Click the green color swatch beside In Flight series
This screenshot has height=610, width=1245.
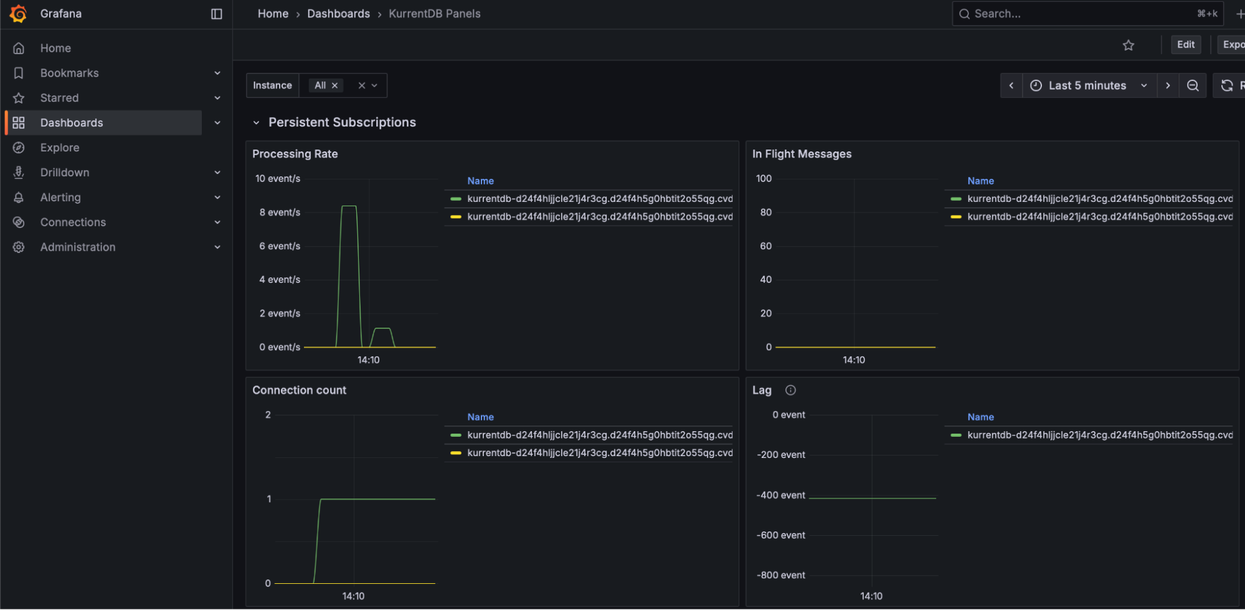click(x=957, y=199)
